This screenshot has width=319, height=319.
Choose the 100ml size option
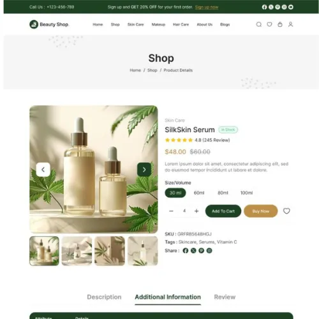[247, 193]
